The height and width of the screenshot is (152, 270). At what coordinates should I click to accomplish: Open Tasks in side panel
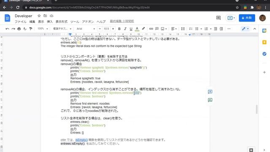tap(265, 54)
